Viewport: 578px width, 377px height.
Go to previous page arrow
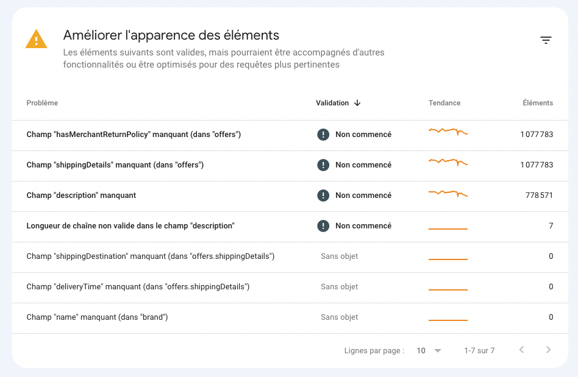point(521,350)
